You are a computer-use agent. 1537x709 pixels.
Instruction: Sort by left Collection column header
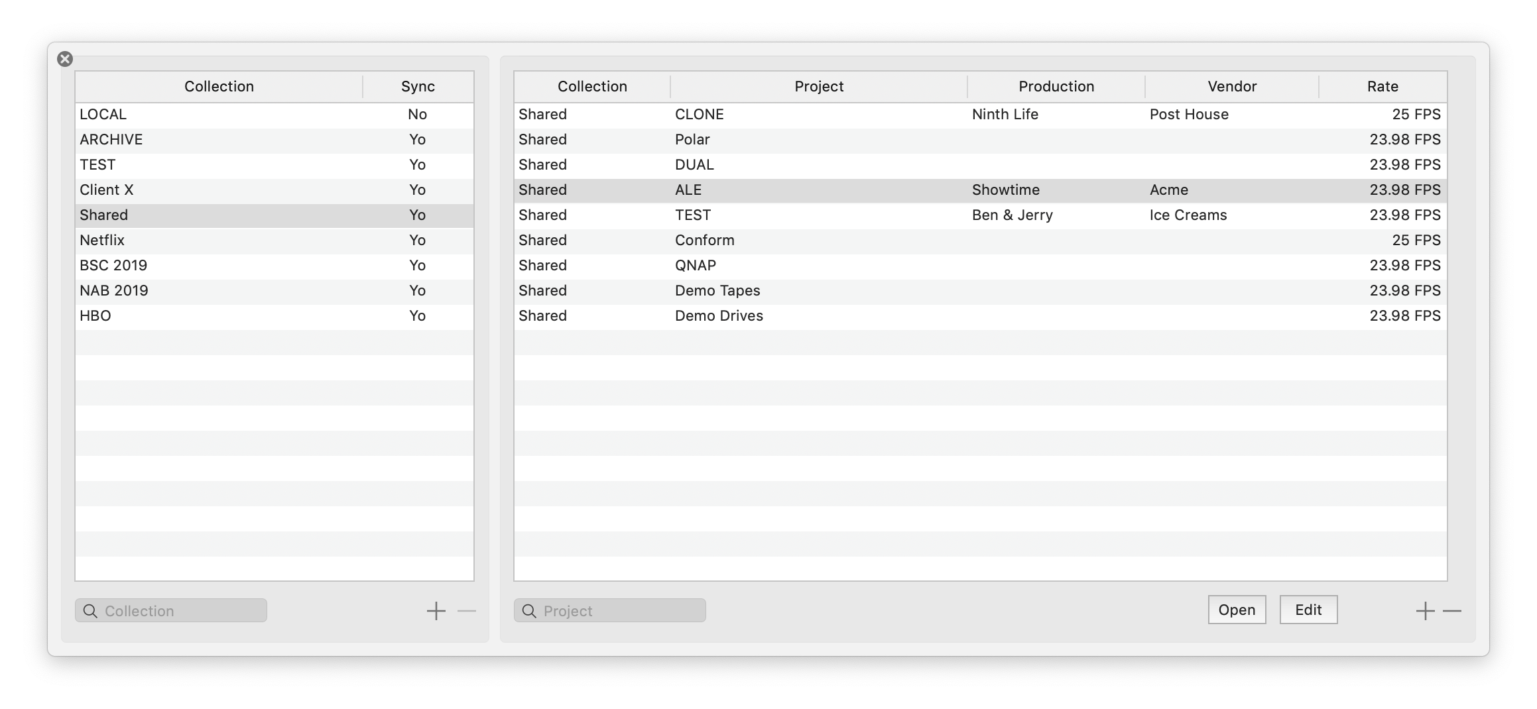click(x=219, y=86)
